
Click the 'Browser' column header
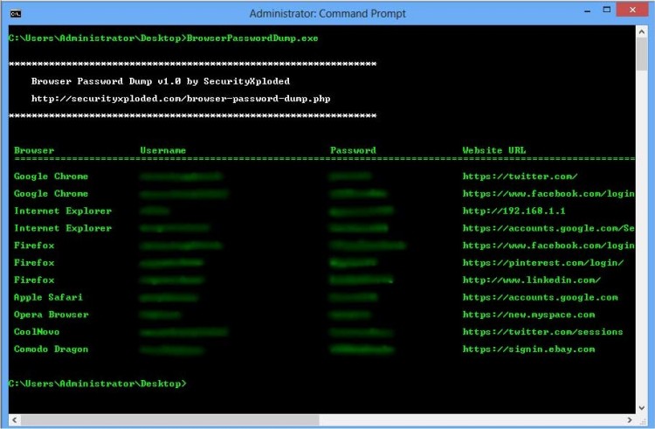click(34, 150)
